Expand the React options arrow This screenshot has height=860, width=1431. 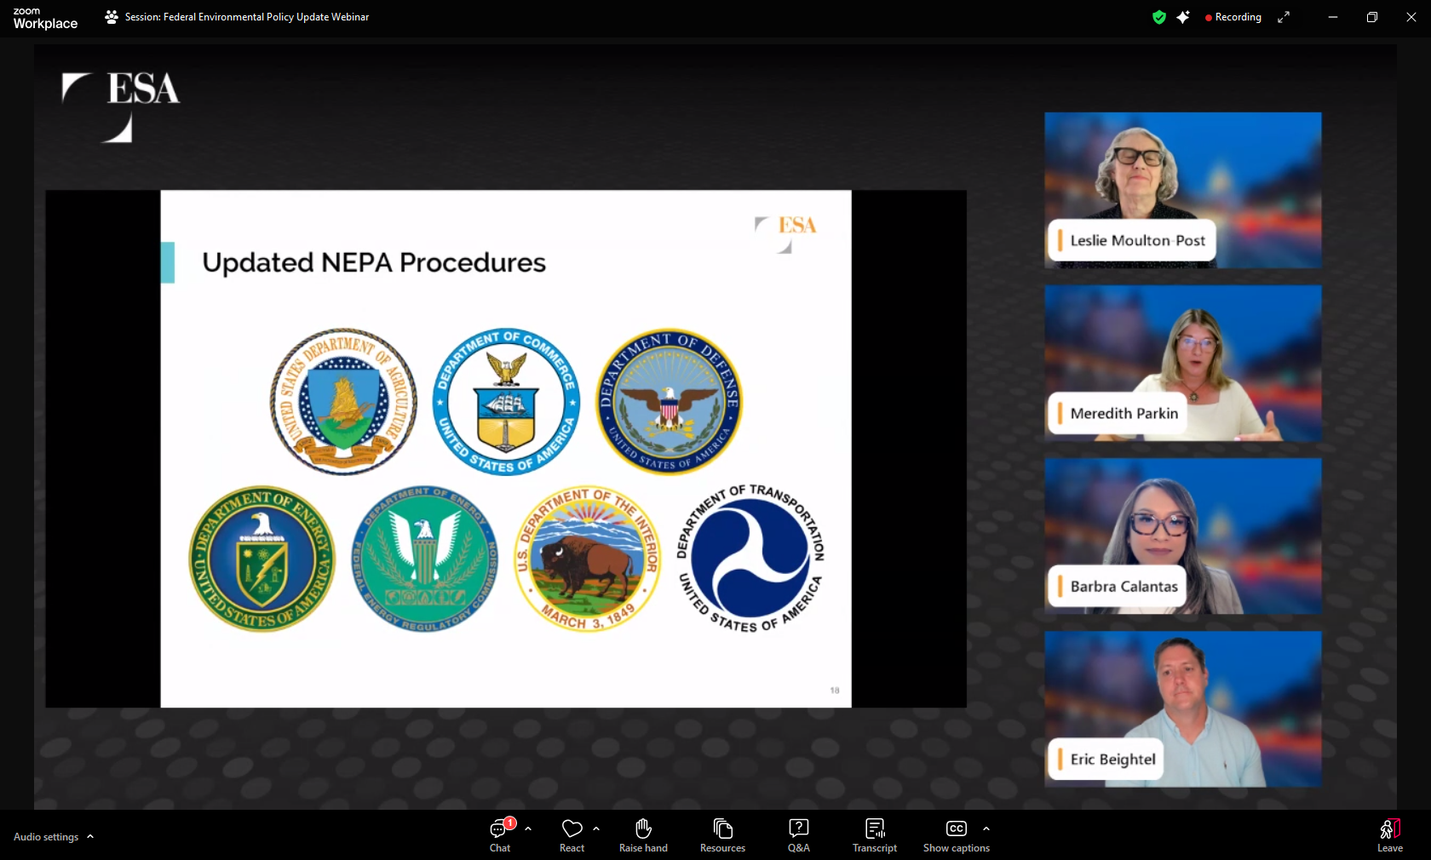tap(596, 828)
